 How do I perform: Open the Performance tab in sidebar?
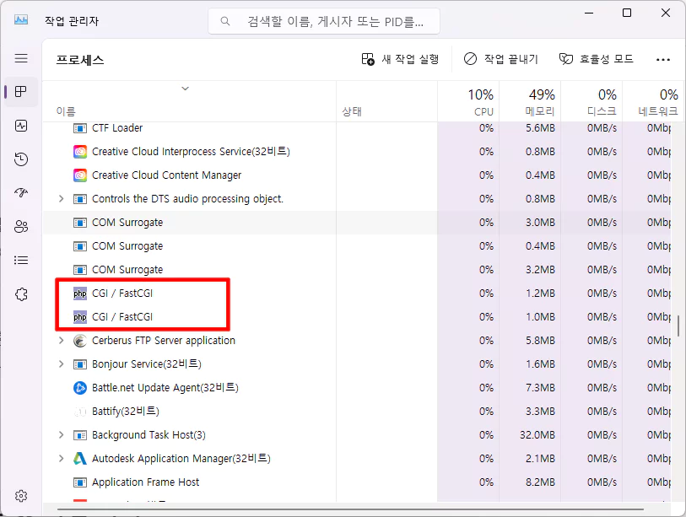21,126
